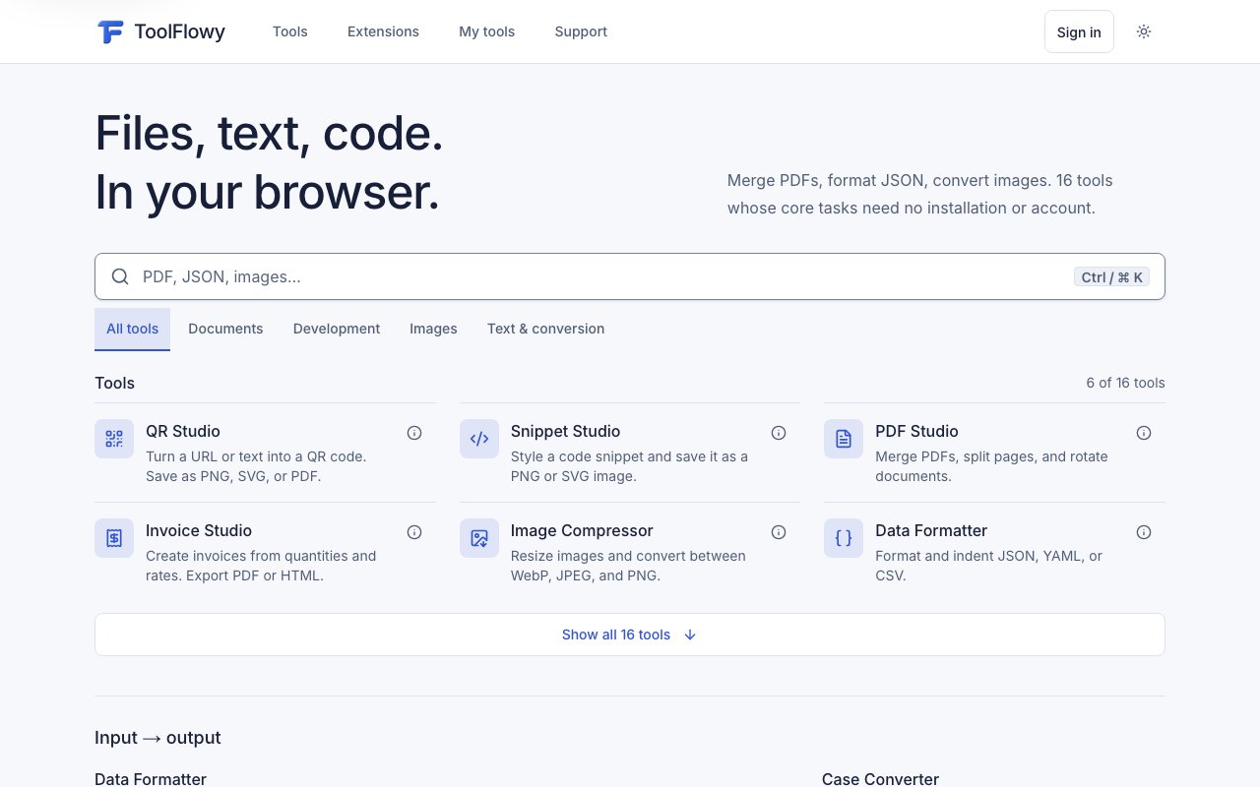
Task: Show info for Invoice Studio
Action: click(x=414, y=532)
